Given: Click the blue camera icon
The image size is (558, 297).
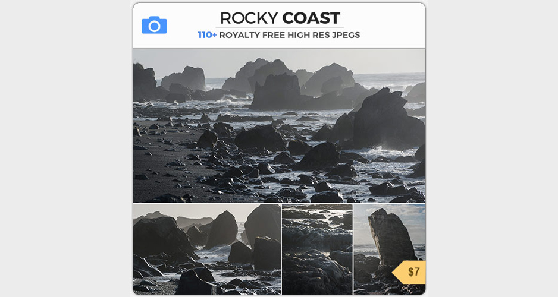Looking at the screenshot, I should pos(154,25).
